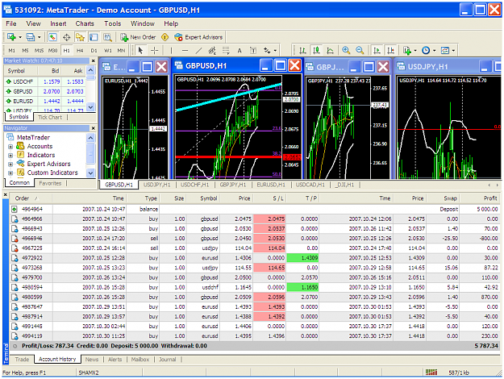Select the Equidistant Channel tool
The height and width of the screenshot is (379, 504).
tap(212, 50)
